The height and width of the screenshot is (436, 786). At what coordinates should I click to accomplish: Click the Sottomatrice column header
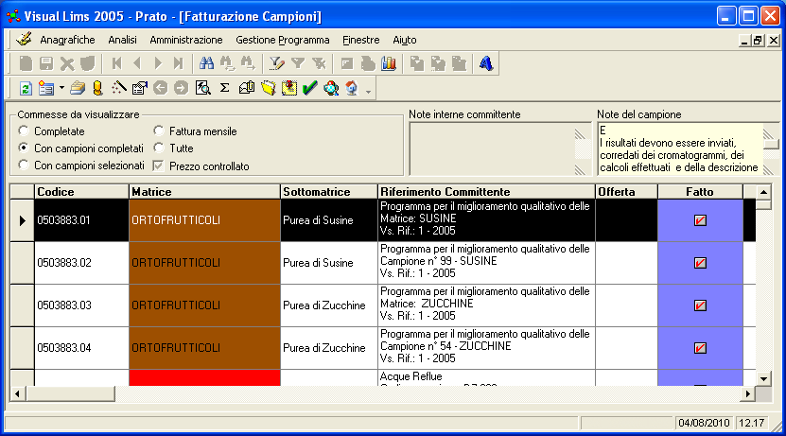point(329,191)
